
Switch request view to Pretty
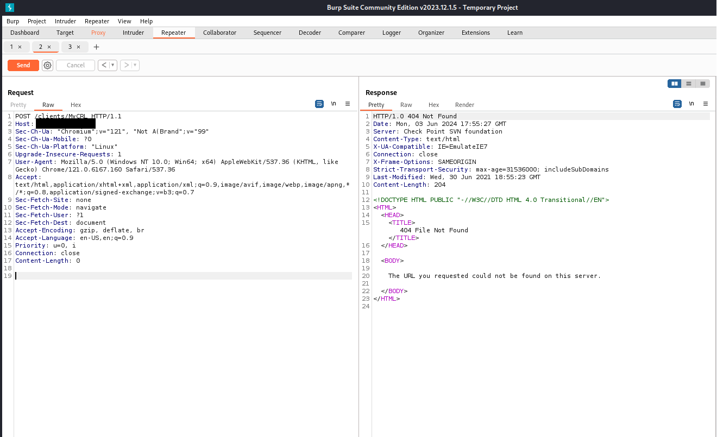click(x=18, y=105)
